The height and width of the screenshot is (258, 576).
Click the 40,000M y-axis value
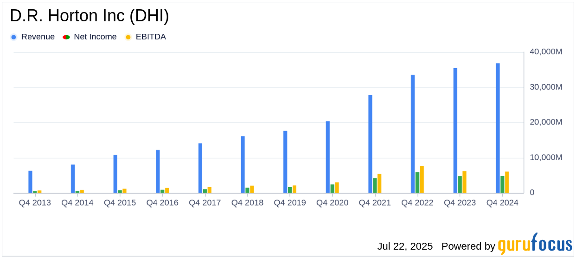point(546,52)
